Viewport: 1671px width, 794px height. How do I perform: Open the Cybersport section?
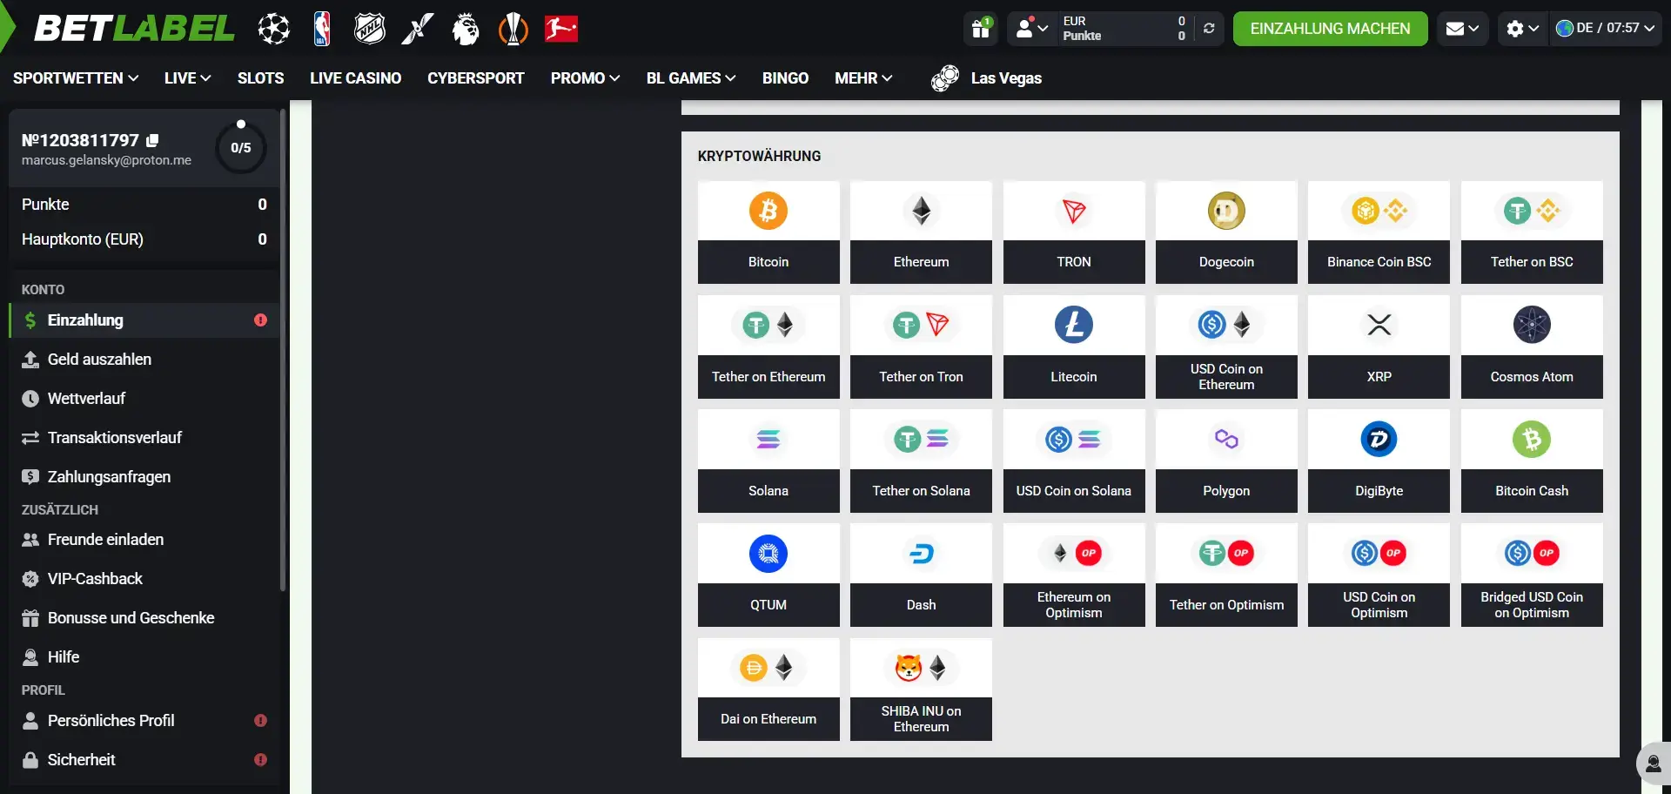[x=475, y=78]
